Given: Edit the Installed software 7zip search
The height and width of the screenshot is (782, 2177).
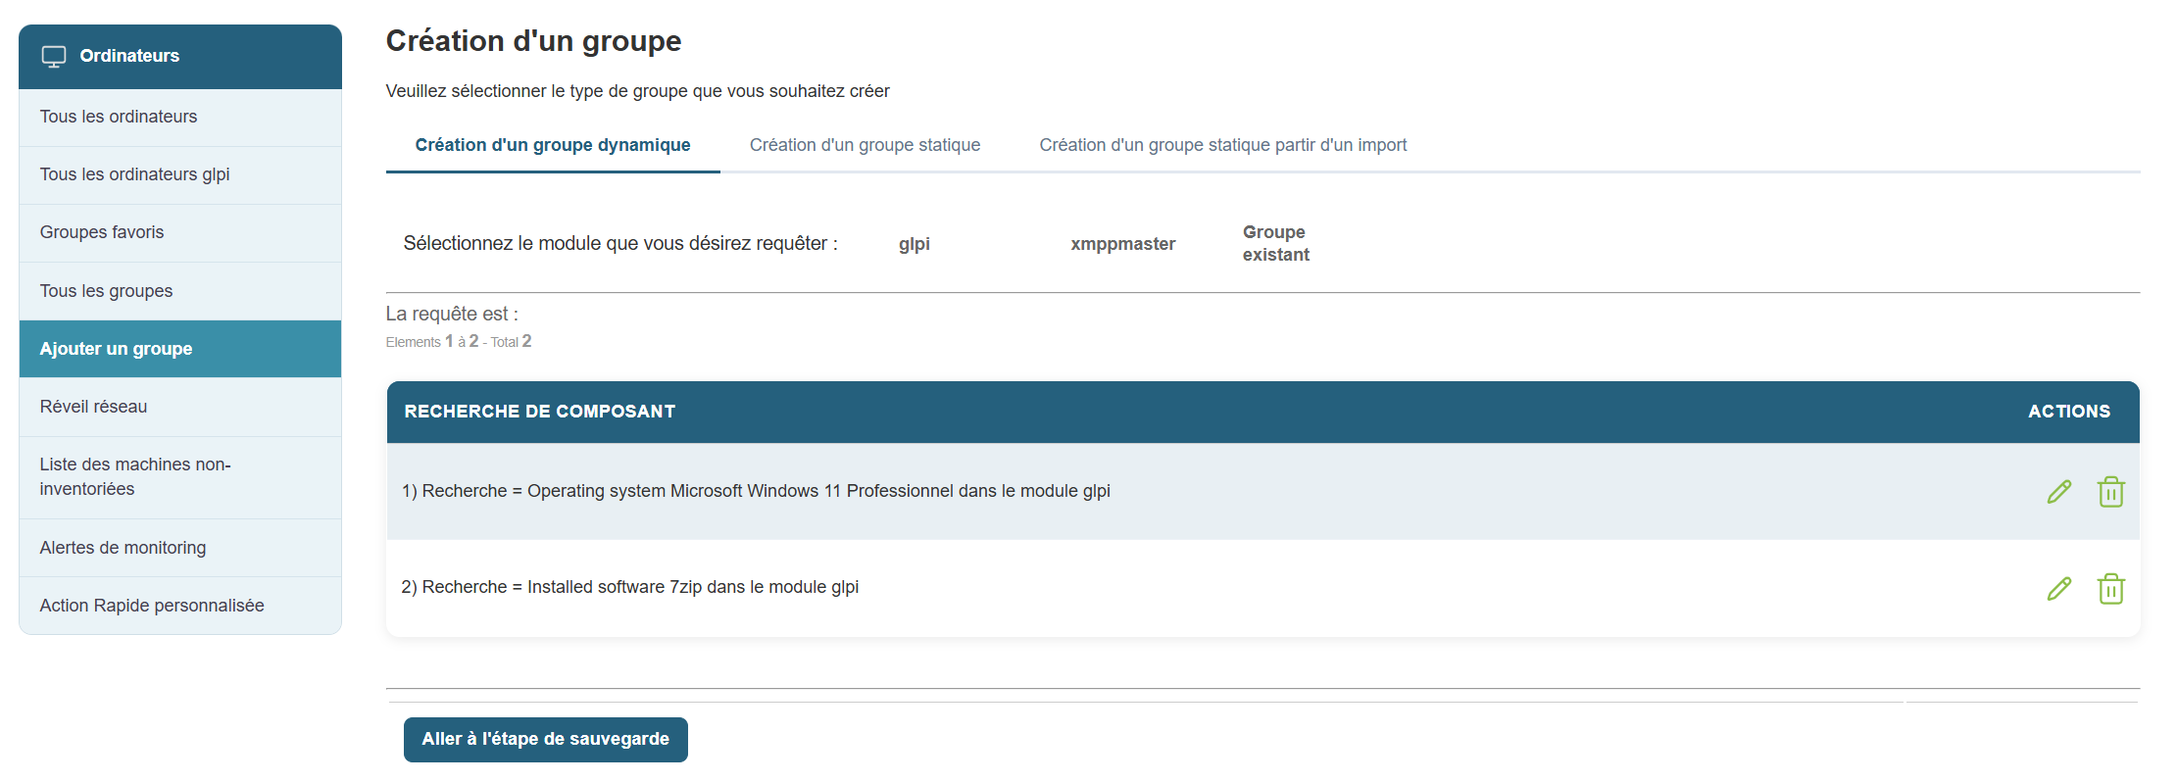Looking at the screenshot, I should pos(2058,589).
